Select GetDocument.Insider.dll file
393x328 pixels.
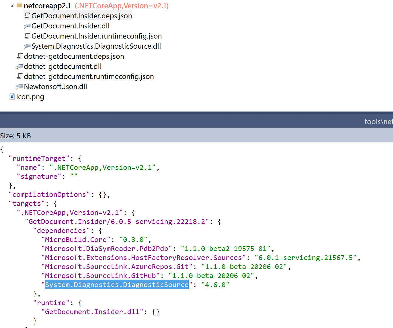(x=71, y=26)
